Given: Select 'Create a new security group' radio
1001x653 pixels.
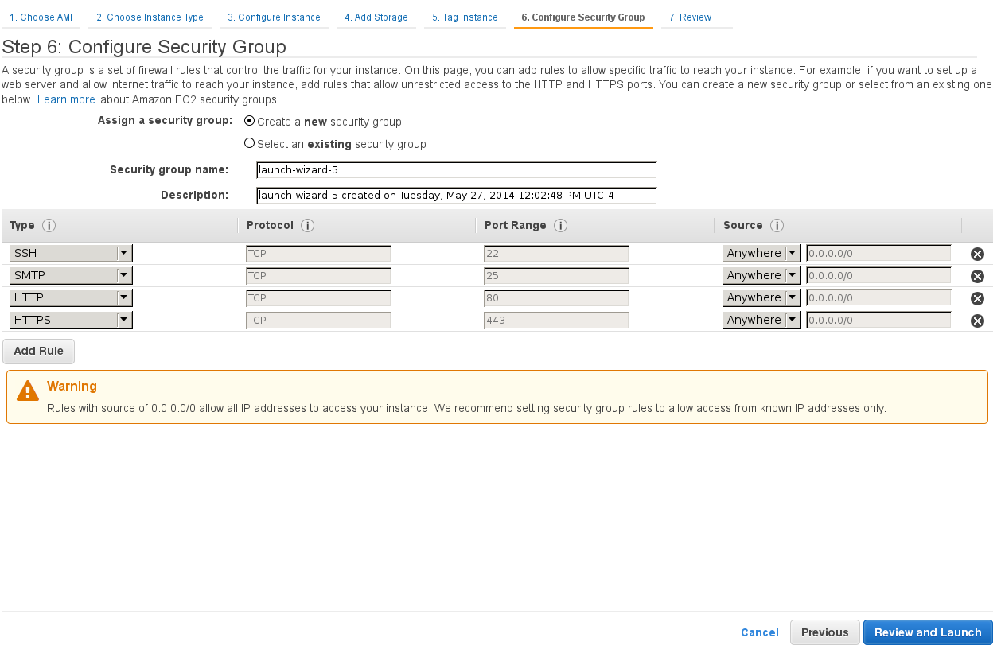Looking at the screenshot, I should (250, 121).
